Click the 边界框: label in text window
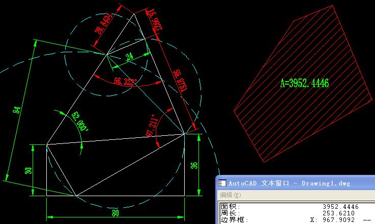Image resolution: width=375 pixels, height=224 pixels. tap(235, 220)
